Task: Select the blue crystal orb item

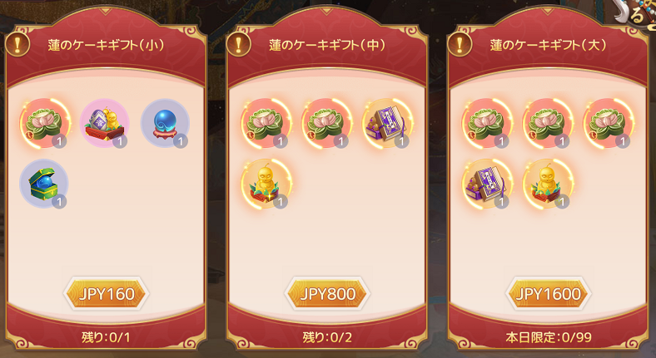Action: [x=166, y=124]
